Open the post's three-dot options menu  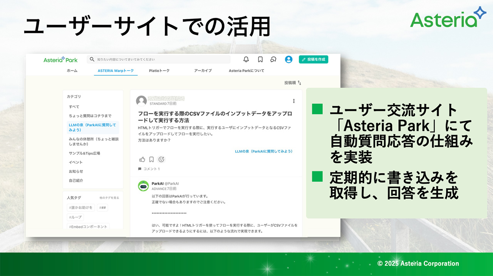(294, 101)
